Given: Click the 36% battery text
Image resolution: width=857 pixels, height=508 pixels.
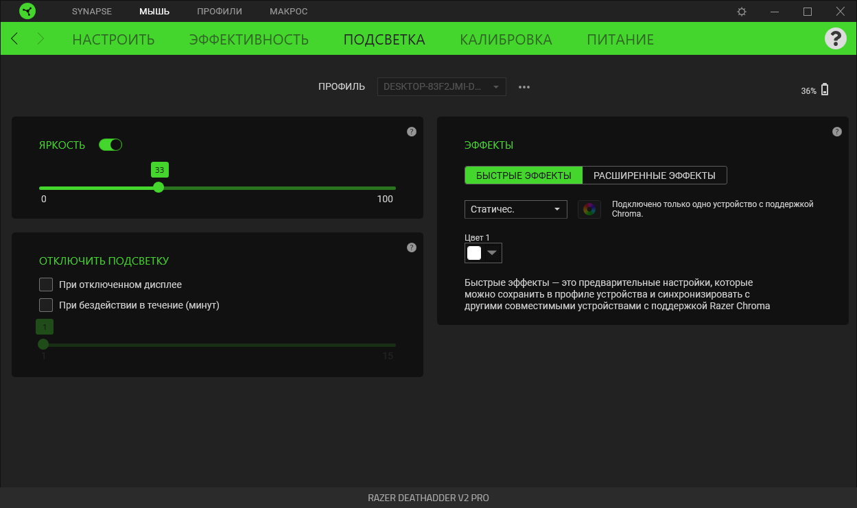Looking at the screenshot, I should [808, 90].
